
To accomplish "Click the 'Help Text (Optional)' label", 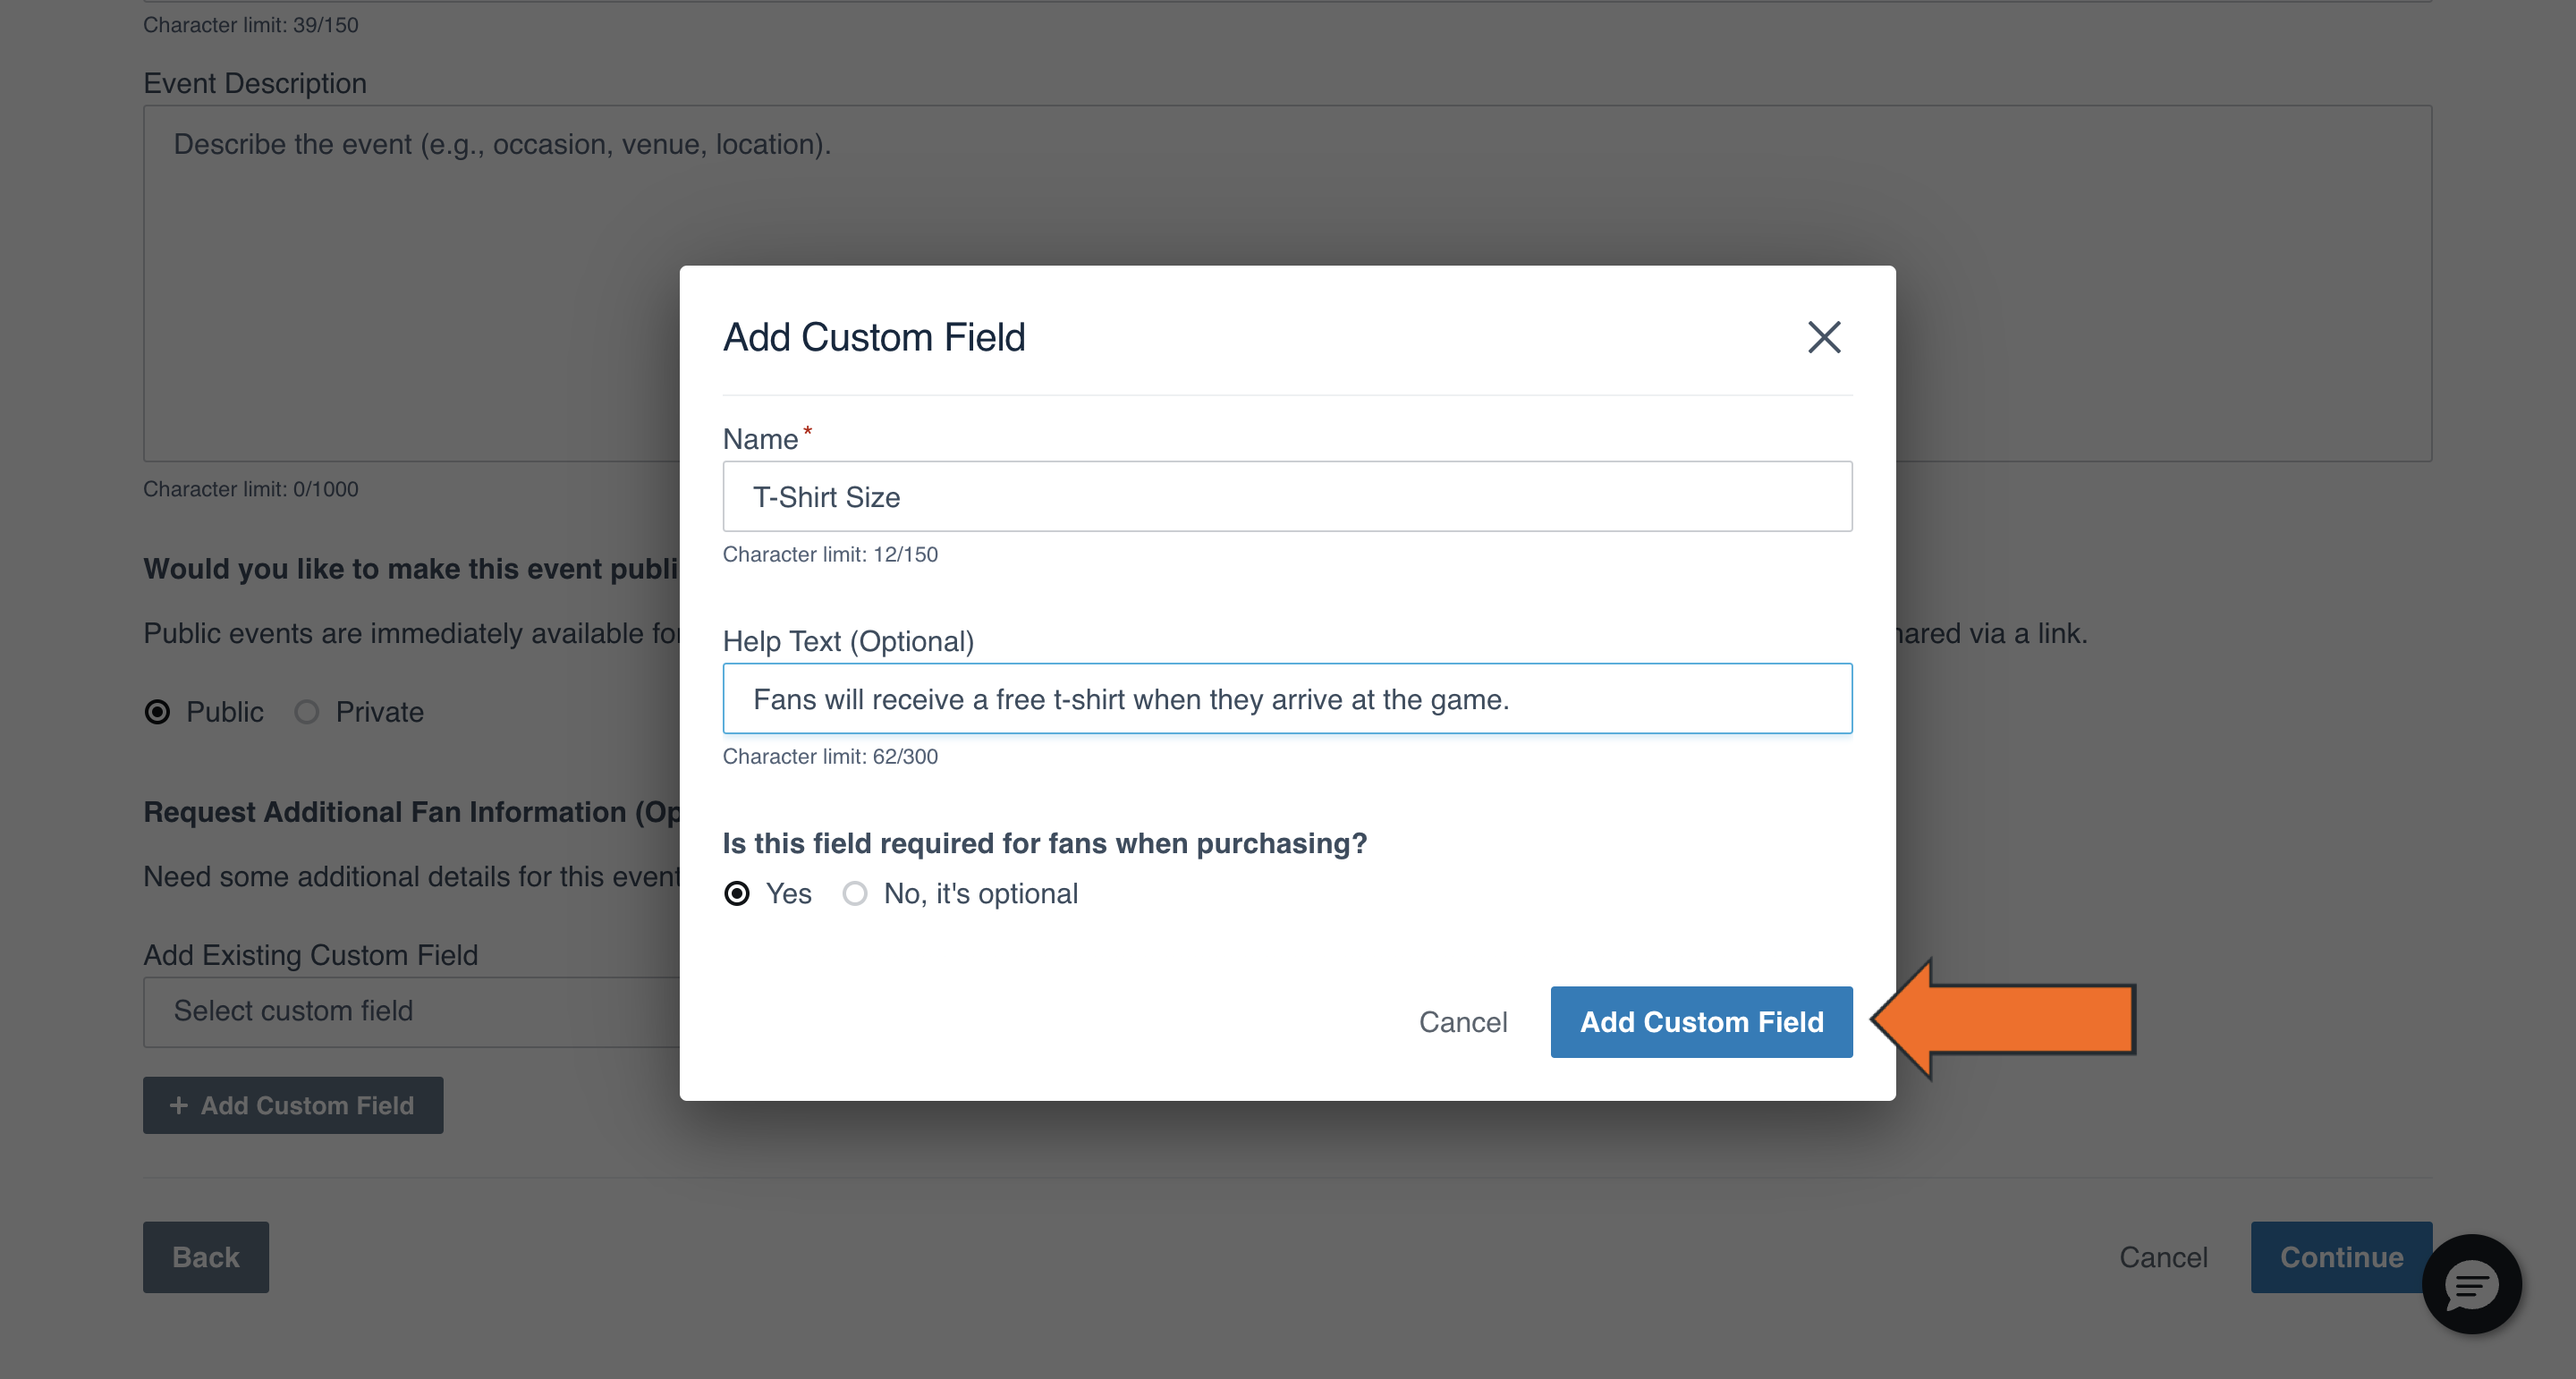I will coord(848,641).
